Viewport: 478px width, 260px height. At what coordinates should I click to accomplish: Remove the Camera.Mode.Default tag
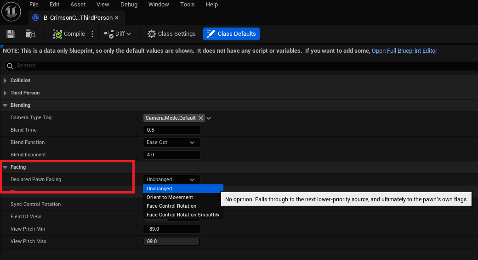[200, 118]
